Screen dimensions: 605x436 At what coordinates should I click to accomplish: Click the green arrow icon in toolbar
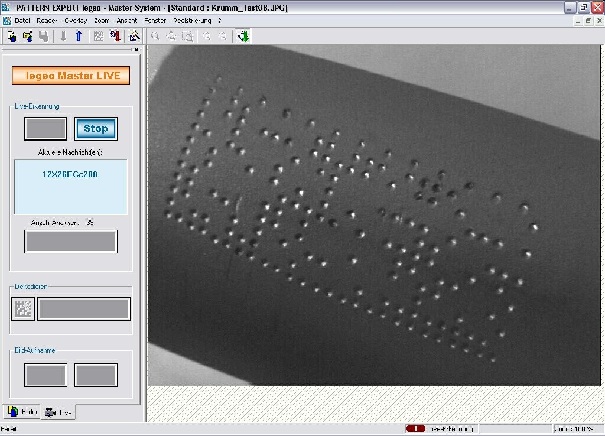243,37
